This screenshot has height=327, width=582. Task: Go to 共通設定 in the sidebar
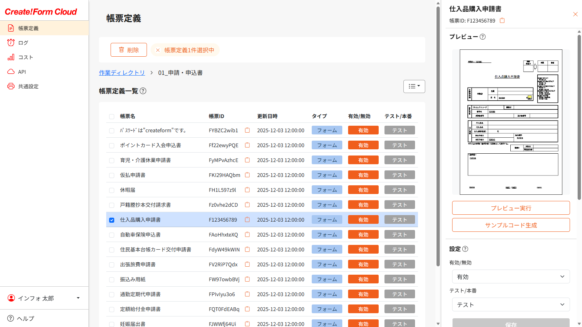[28, 86]
